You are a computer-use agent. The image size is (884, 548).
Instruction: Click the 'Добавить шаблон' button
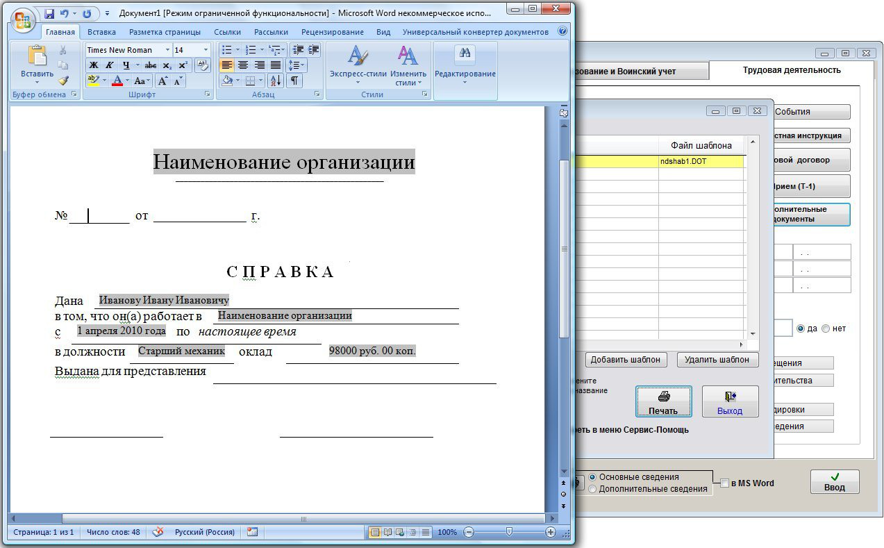(x=626, y=360)
